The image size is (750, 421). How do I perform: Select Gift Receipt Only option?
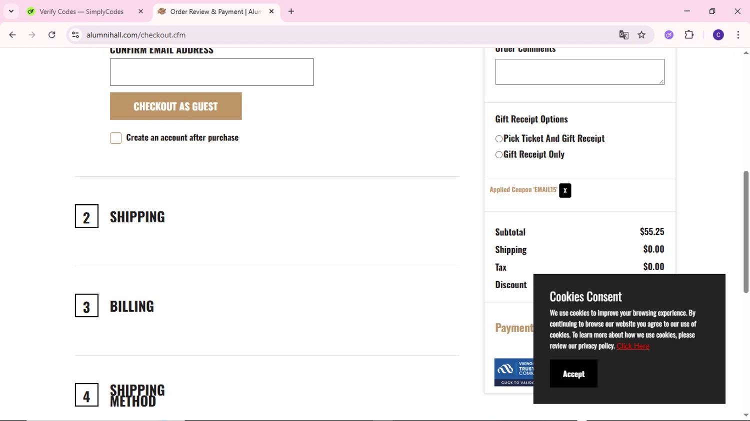[499, 155]
